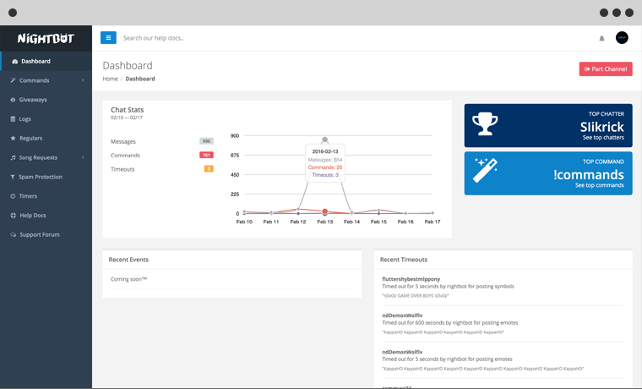This screenshot has width=642, height=389.
Task: Go to Giveaways in the sidebar
Action: coord(46,100)
